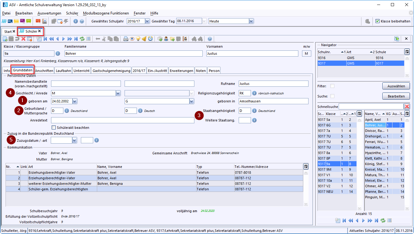Close the Schüler tab via its X
414x234 pixels.
(x=39, y=31)
